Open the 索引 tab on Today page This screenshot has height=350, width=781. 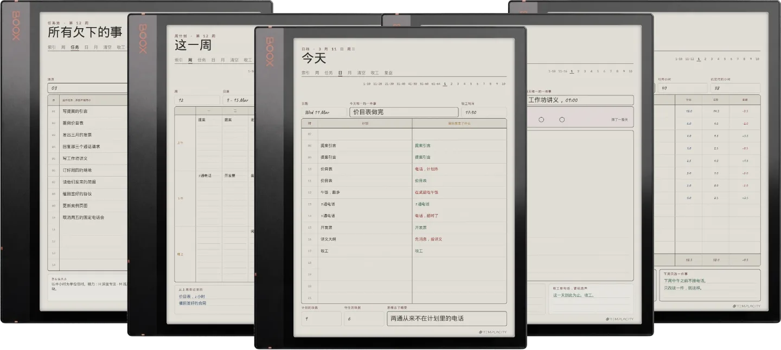tap(305, 73)
